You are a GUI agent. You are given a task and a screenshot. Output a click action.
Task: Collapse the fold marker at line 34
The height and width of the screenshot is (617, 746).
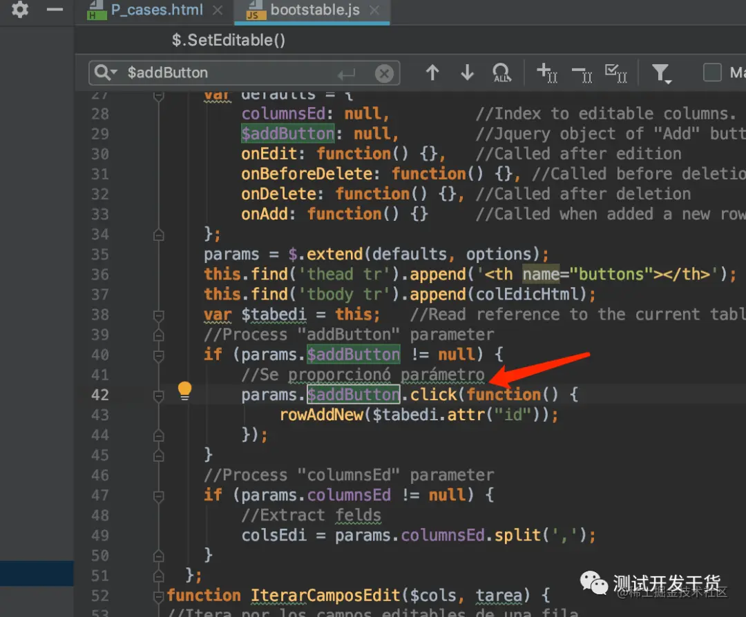pos(159,235)
